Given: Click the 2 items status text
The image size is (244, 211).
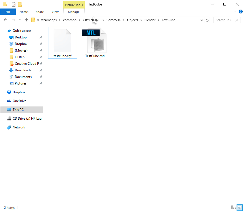Looking at the screenshot, I should pyautogui.click(x=9, y=208).
